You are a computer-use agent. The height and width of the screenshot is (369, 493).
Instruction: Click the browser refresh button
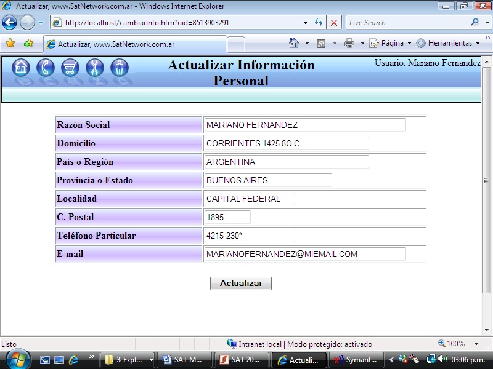pos(319,23)
